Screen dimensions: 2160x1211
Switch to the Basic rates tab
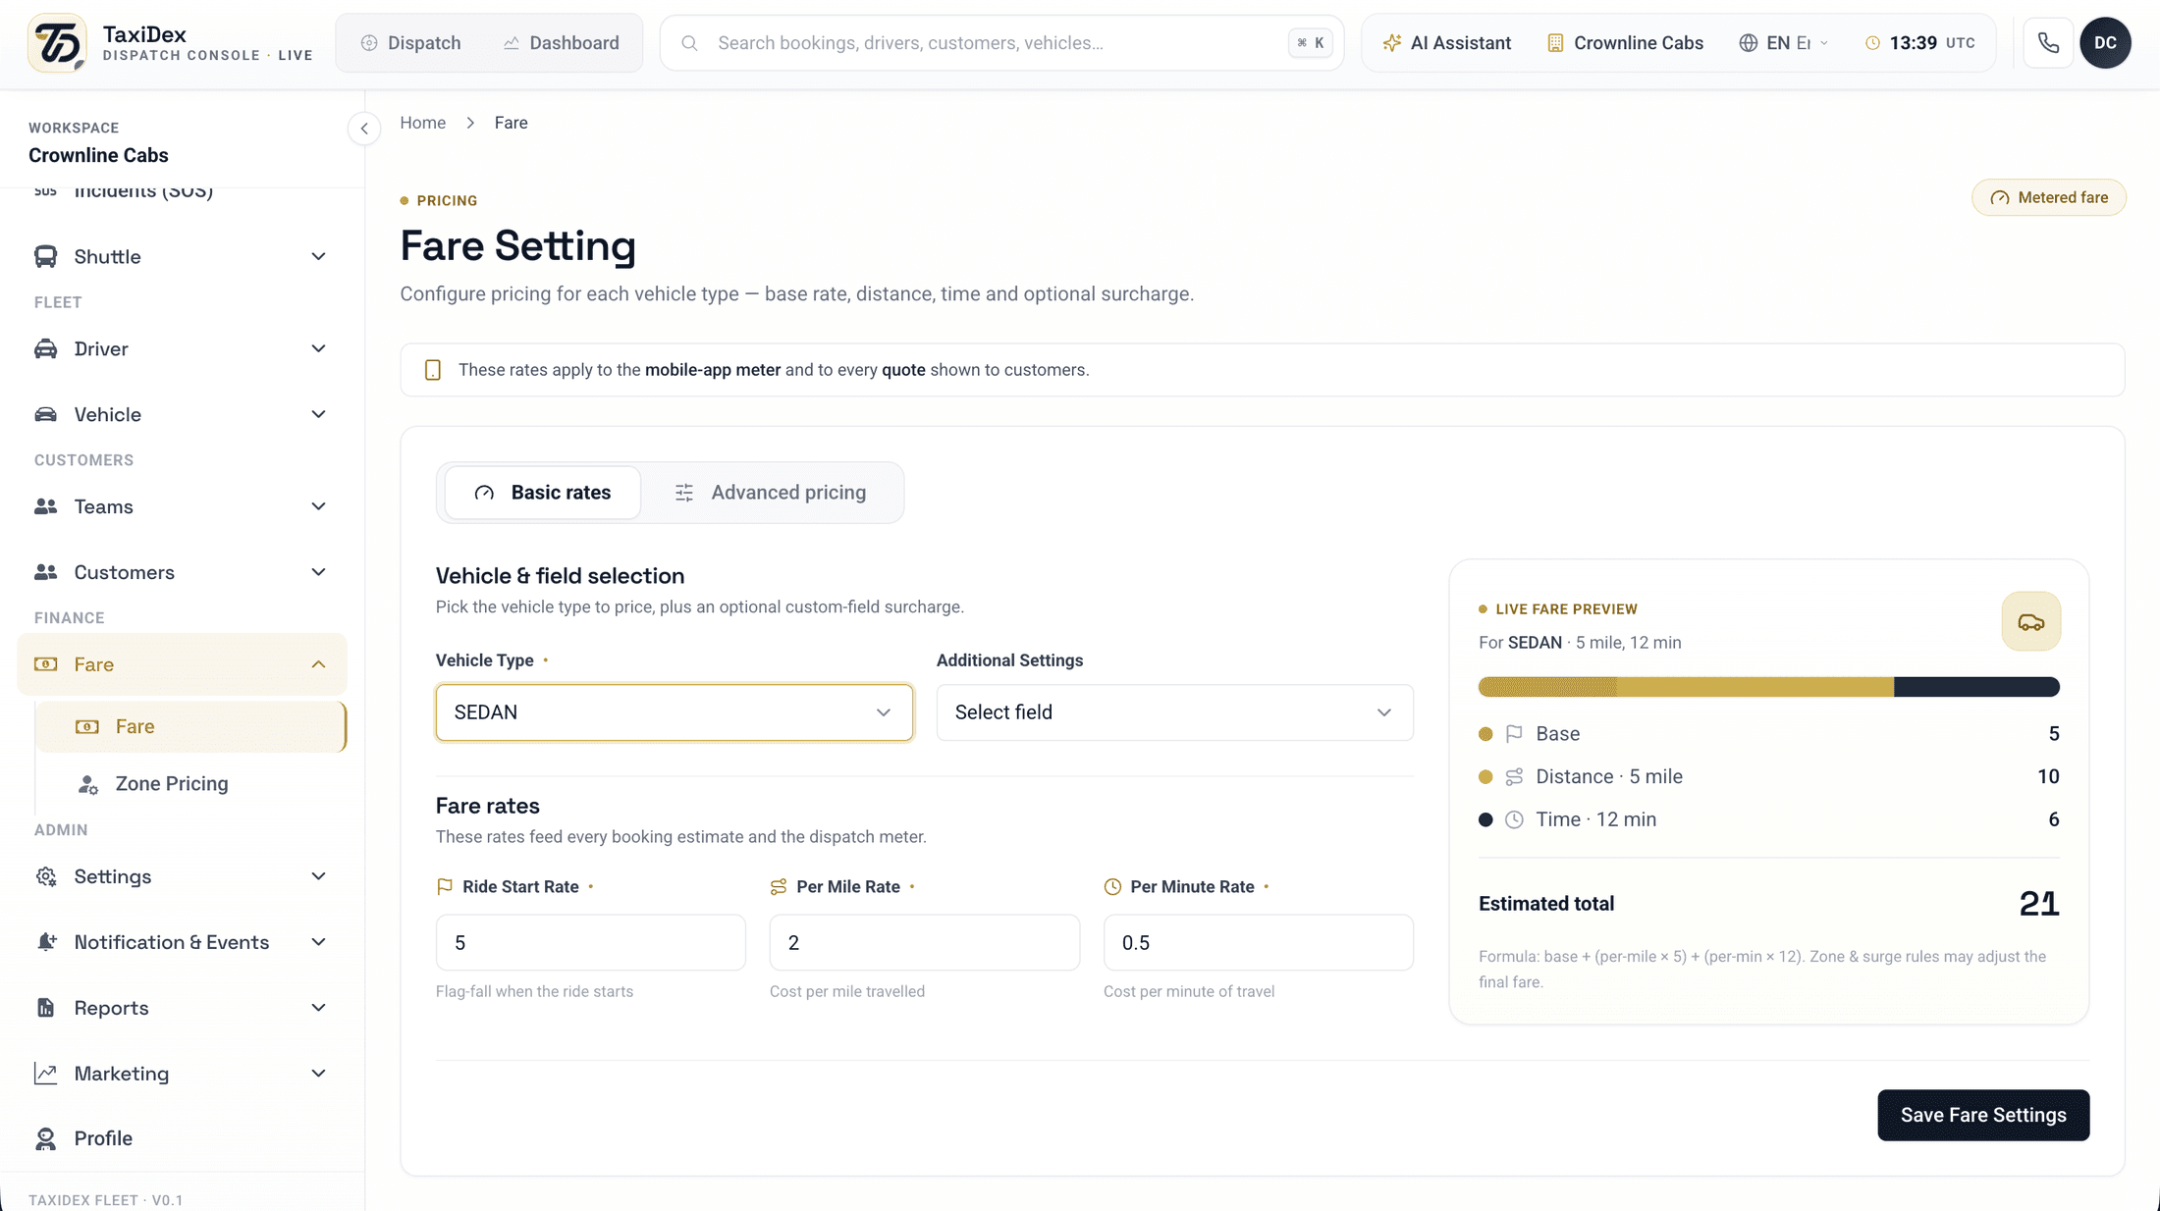pyautogui.click(x=542, y=493)
